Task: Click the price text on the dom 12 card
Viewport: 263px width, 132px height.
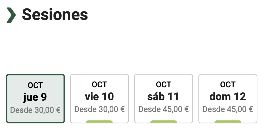Action: point(228,109)
